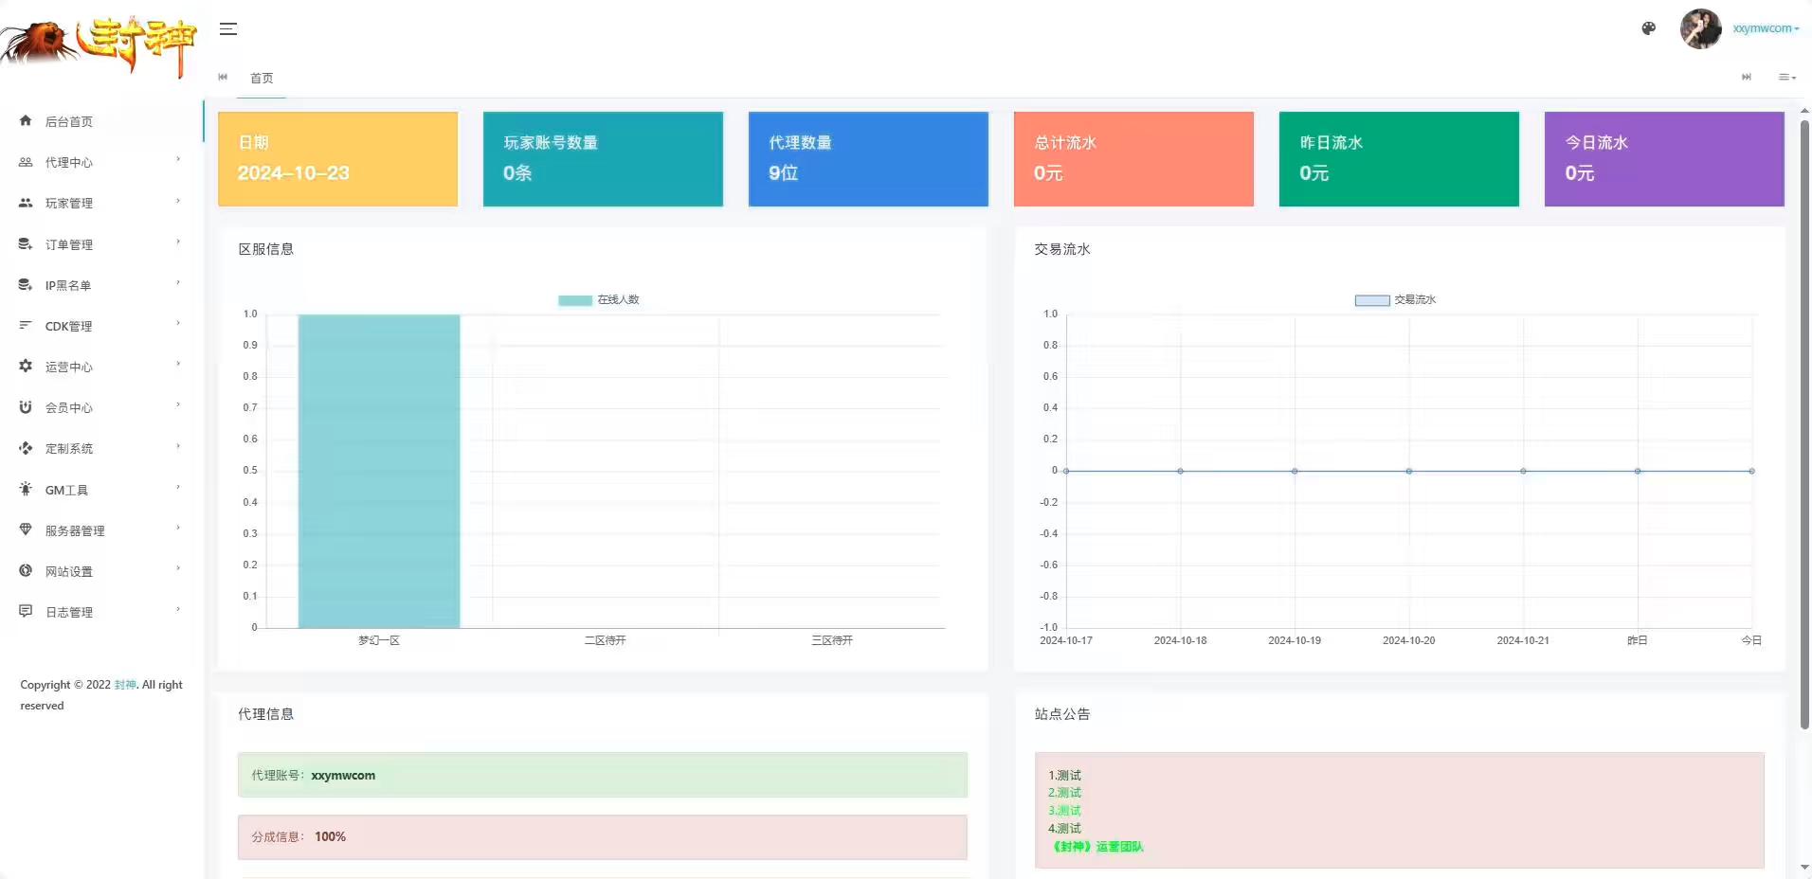Open the tab options dropdown at right
This screenshot has height=879, width=1812.
pyautogui.click(x=1786, y=78)
